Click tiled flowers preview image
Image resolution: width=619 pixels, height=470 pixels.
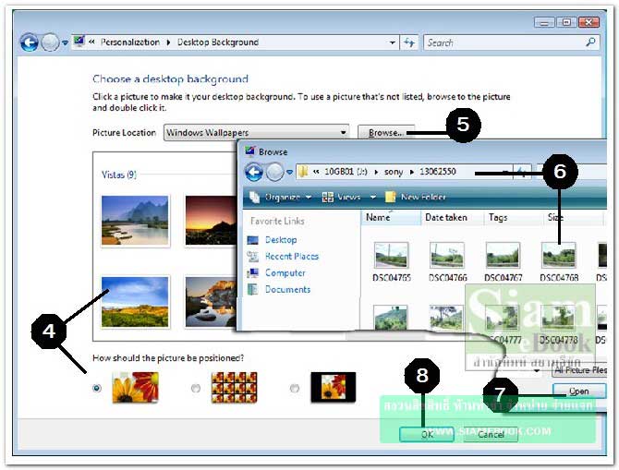point(234,387)
